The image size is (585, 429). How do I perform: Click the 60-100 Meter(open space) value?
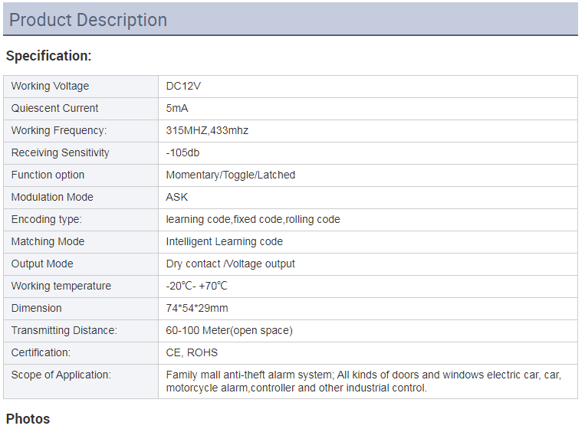pos(229,330)
